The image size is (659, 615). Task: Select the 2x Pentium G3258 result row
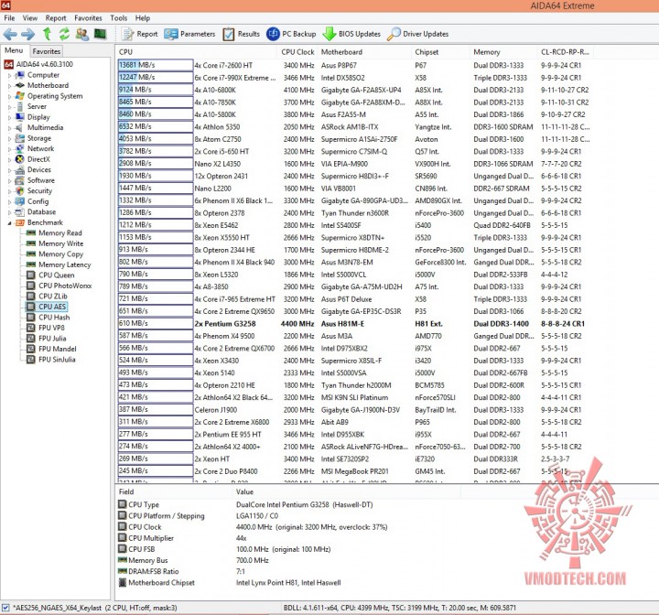(354, 324)
